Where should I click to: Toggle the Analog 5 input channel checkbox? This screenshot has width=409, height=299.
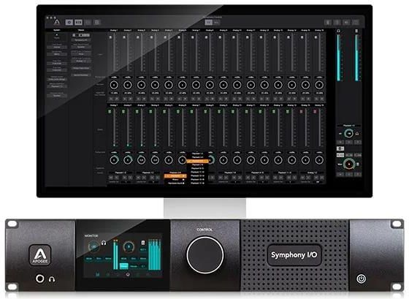pyautogui.click(x=165, y=37)
